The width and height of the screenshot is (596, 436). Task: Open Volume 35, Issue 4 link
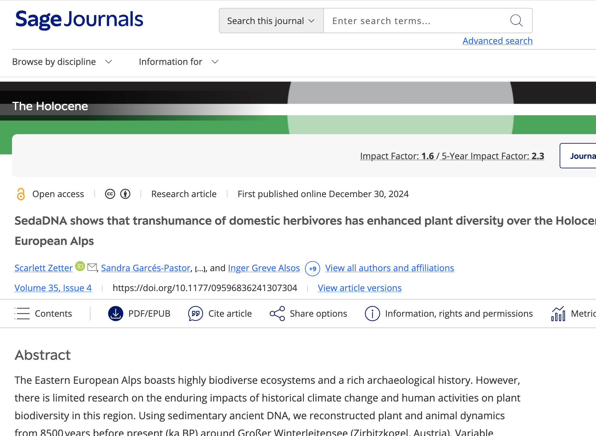53,288
